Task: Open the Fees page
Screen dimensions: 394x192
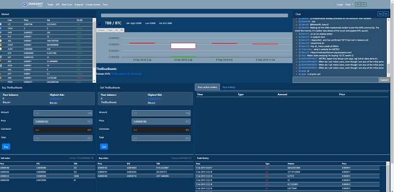Action: (x=105, y=5)
